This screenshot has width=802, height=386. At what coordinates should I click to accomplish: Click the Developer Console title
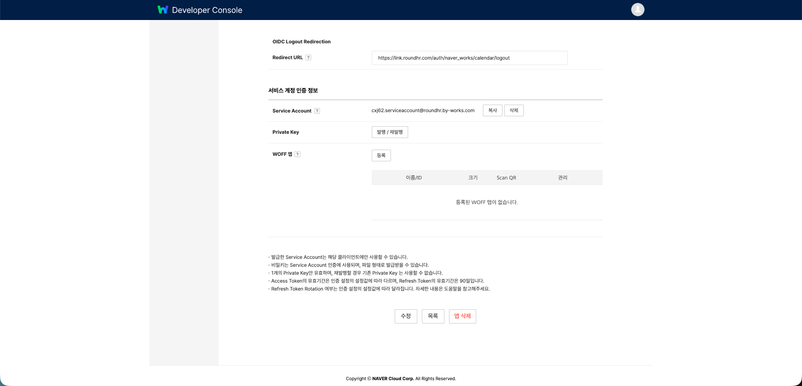(x=207, y=10)
